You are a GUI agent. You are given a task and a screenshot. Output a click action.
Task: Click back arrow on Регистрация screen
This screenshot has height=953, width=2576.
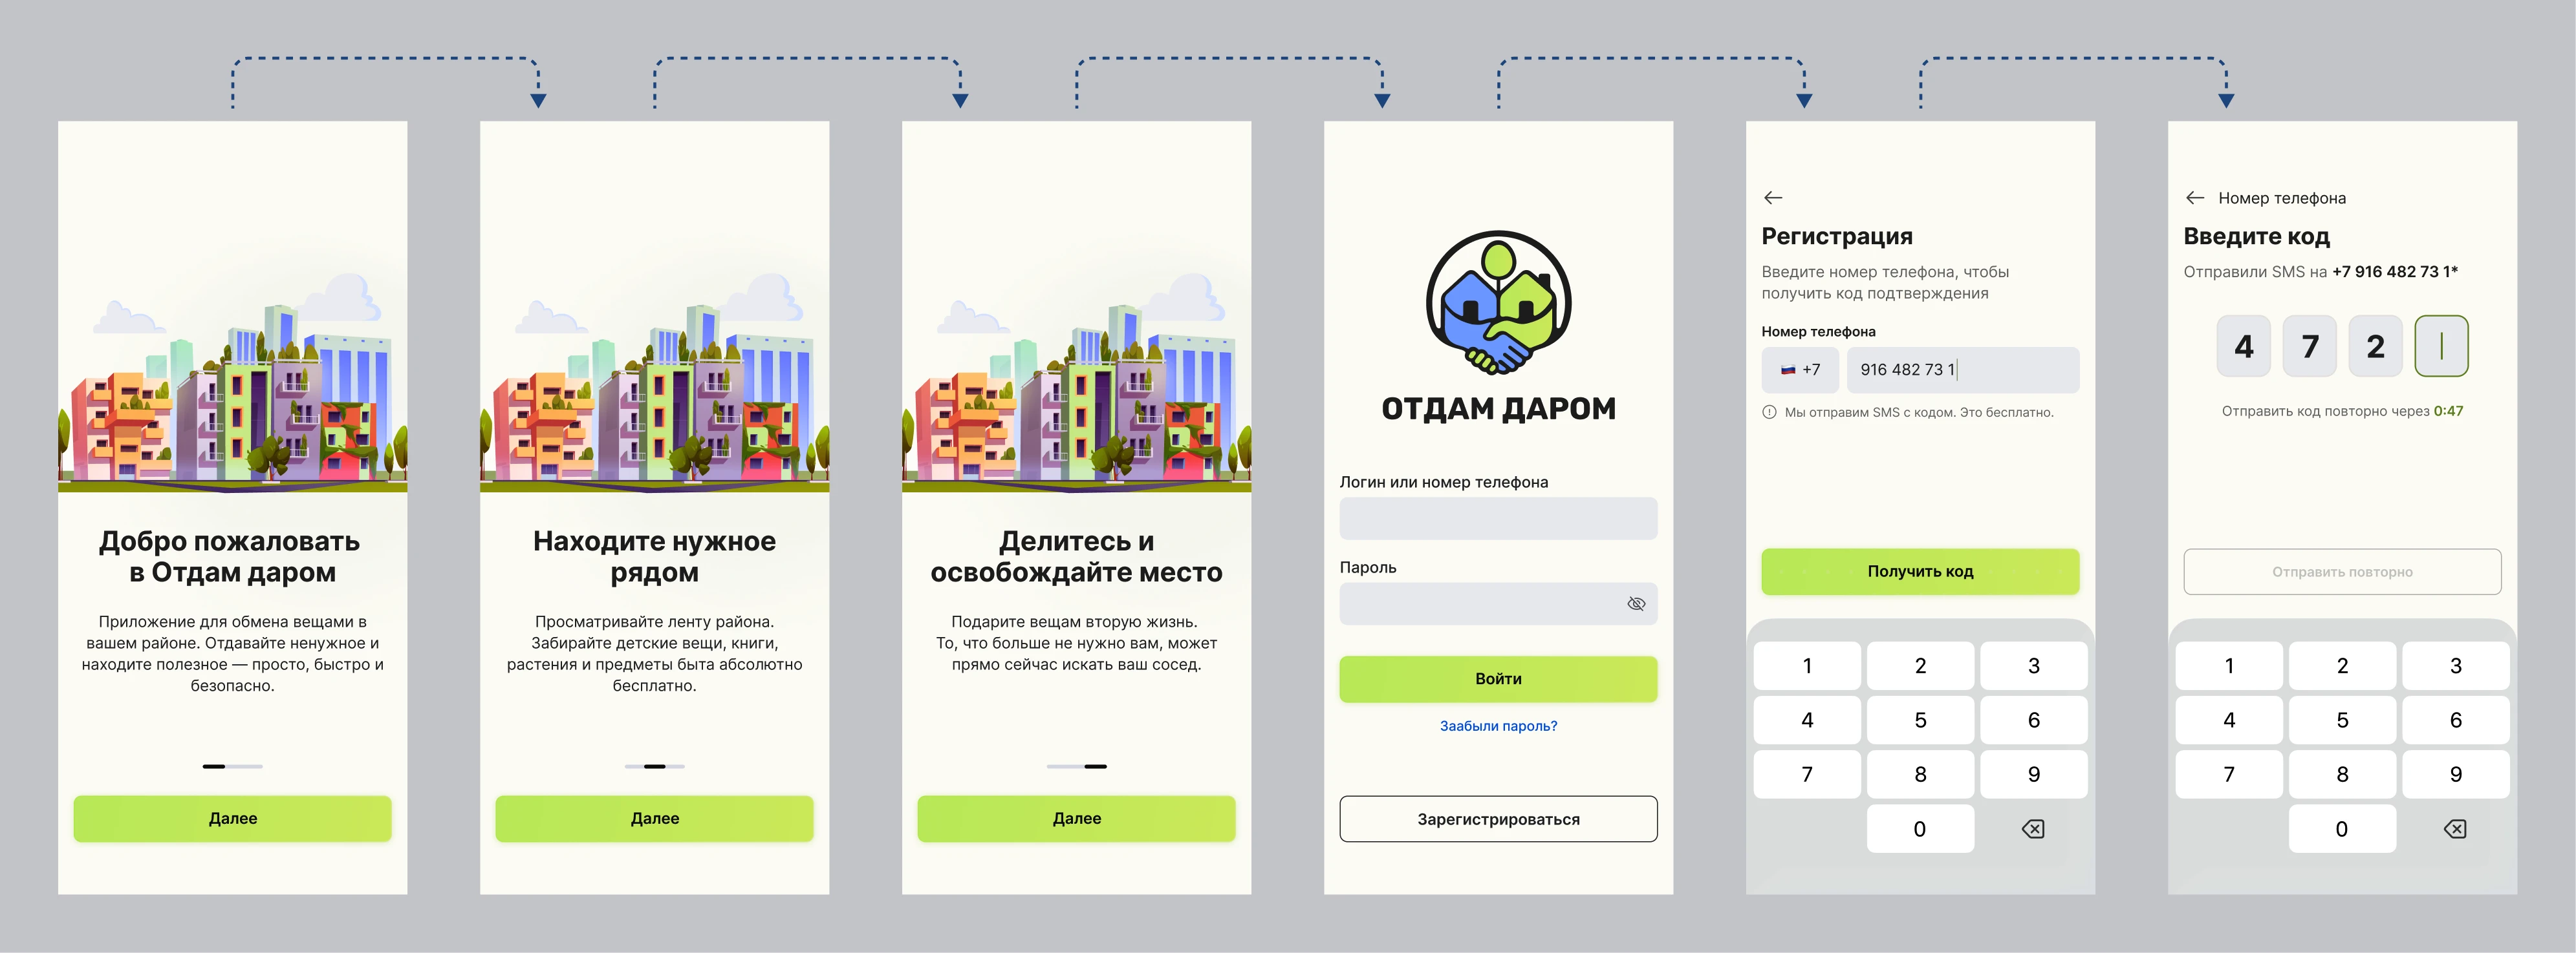(x=1773, y=198)
